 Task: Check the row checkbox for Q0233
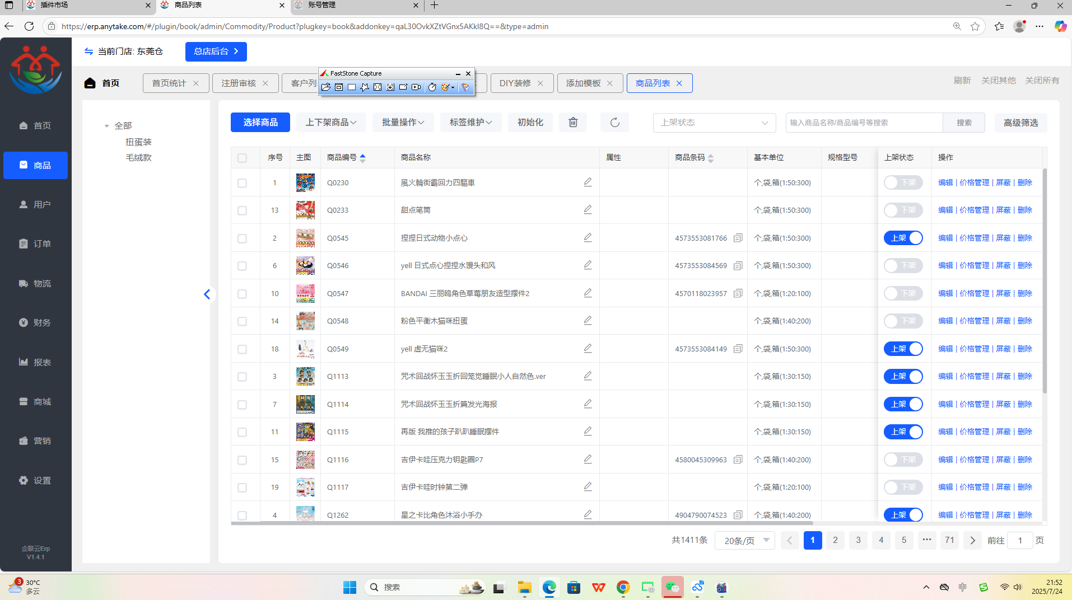pos(242,210)
